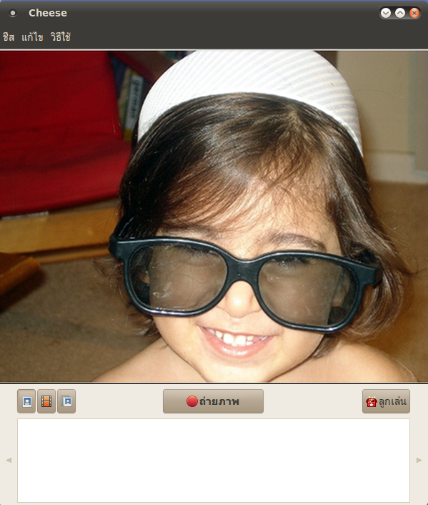Show next thumbnails with right arrow
Viewport: 428px width, 505px height.
pyautogui.click(x=419, y=460)
